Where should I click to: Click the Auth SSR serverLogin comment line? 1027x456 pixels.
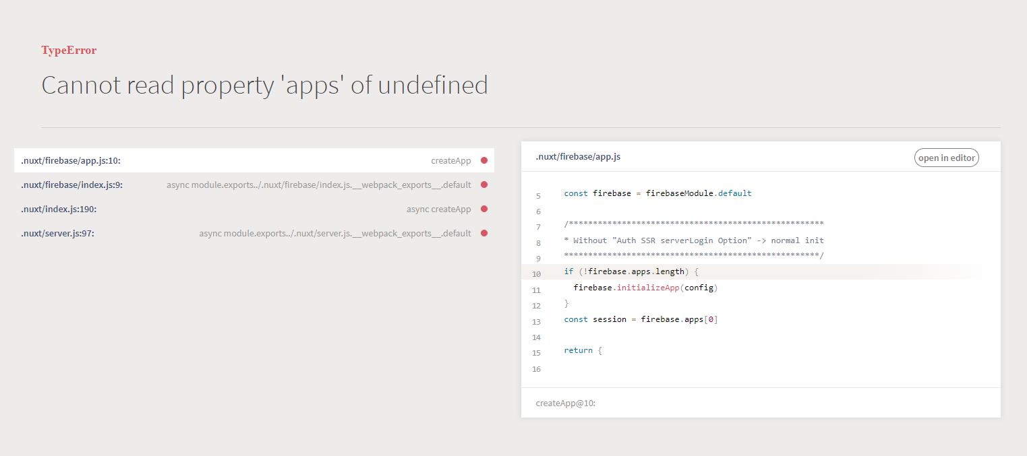[694, 240]
